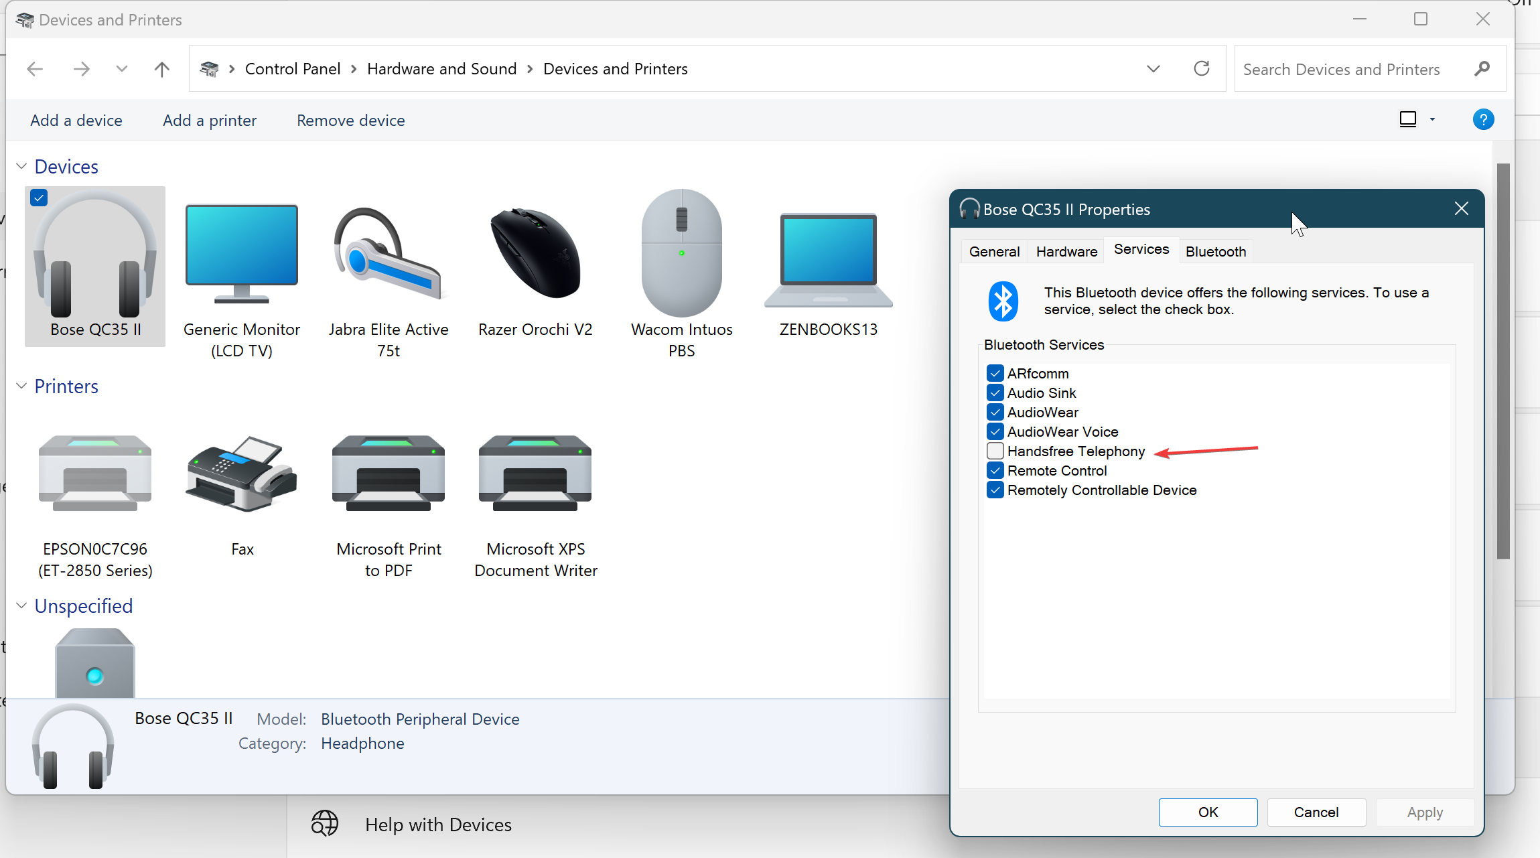Image resolution: width=1540 pixels, height=858 pixels.
Task: Expand chevron after Hardware and Sound
Action: click(x=530, y=69)
